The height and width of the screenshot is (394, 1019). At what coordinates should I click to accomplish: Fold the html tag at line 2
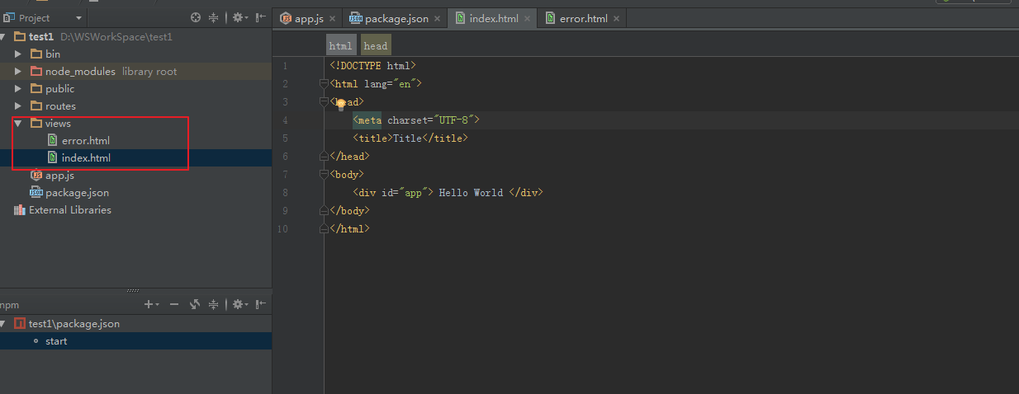pyautogui.click(x=324, y=84)
